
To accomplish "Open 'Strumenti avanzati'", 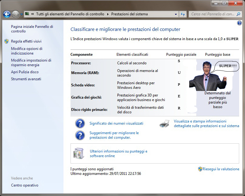I will pyautogui.click(x=26, y=79).
